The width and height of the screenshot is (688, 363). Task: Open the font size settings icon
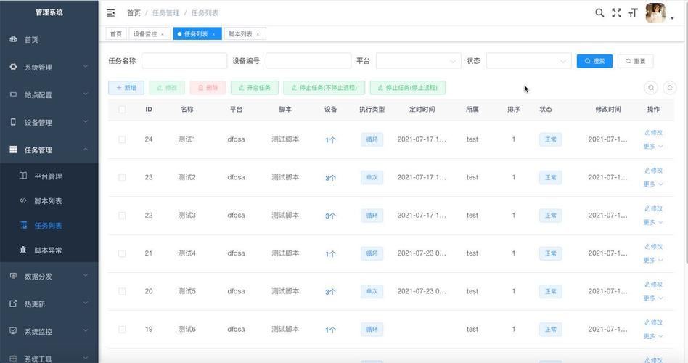pyautogui.click(x=633, y=13)
